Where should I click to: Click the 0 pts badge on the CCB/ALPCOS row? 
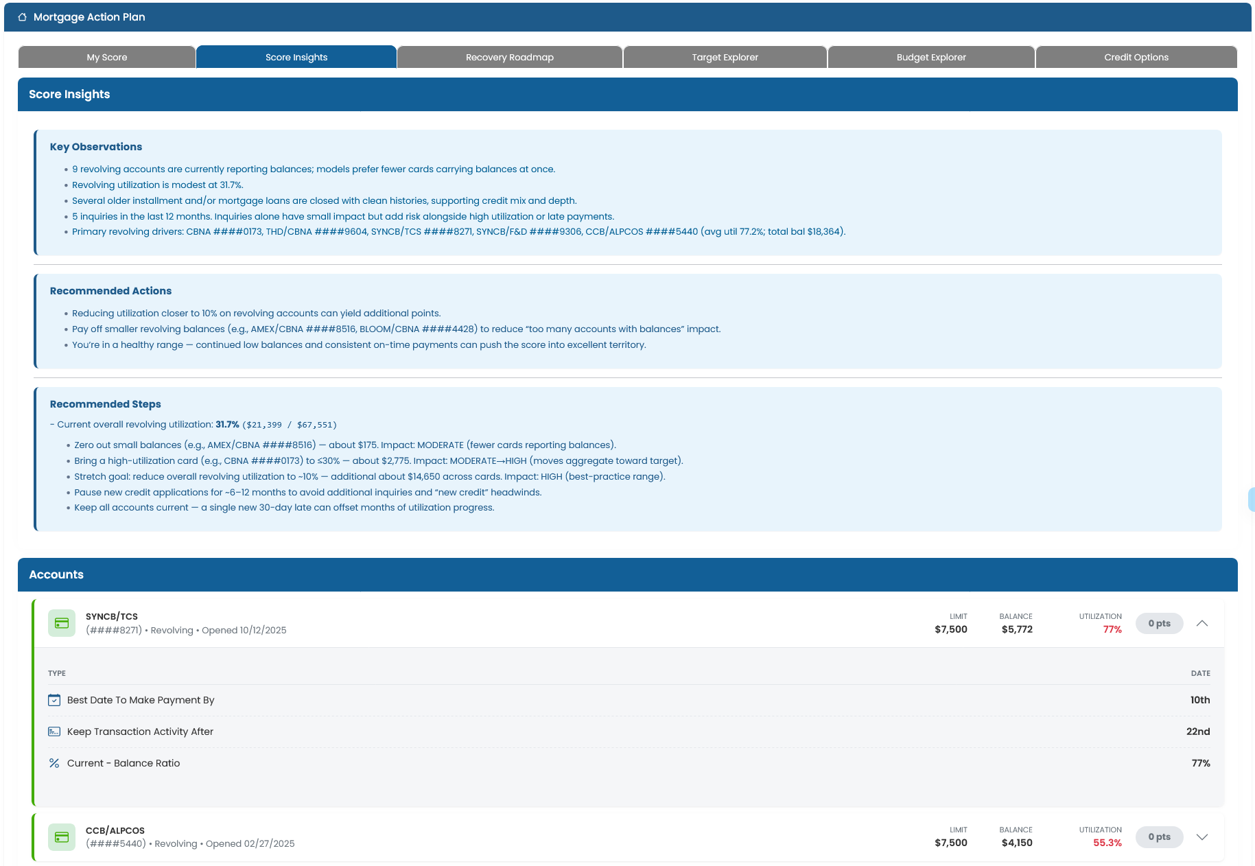tap(1159, 836)
